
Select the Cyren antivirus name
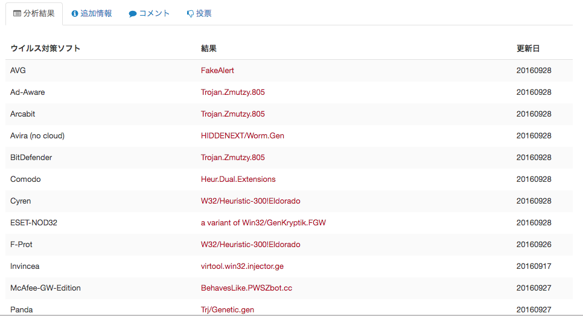(x=21, y=201)
